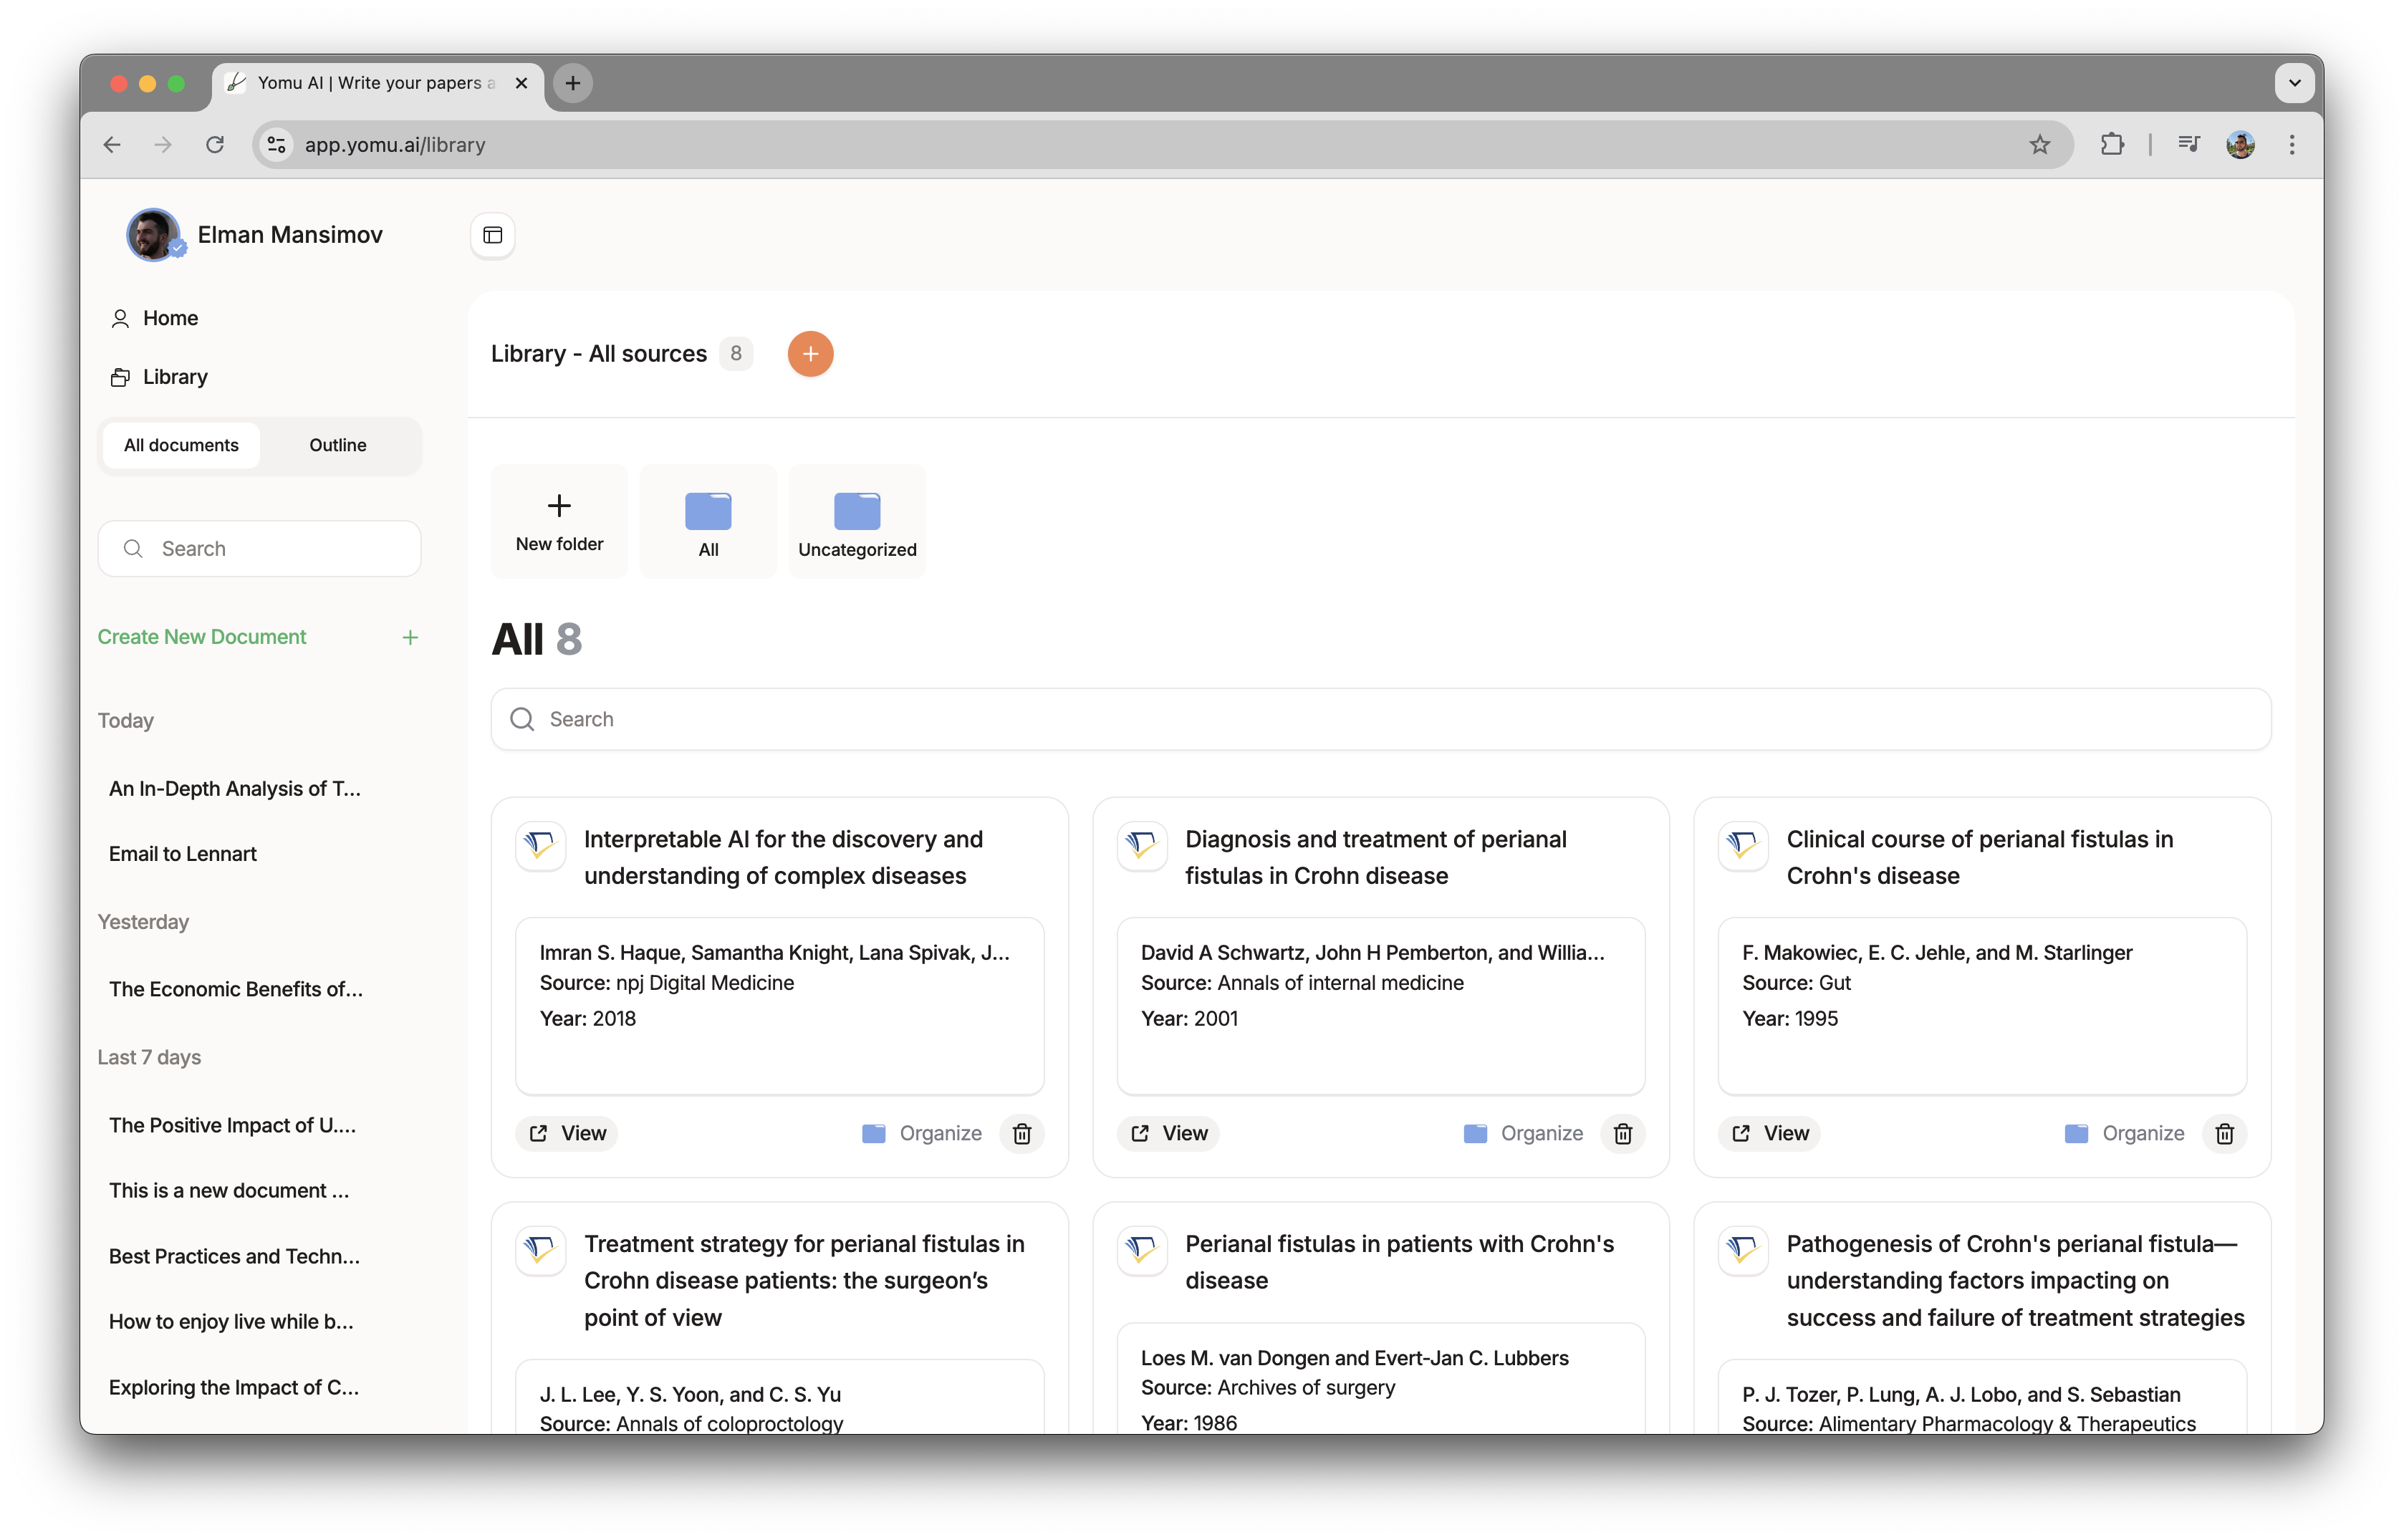The height and width of the screenshot is (1540, 2404).
Task: Delete the Clinical course of perianal fistulas source
Action: pos(2224,1133)
